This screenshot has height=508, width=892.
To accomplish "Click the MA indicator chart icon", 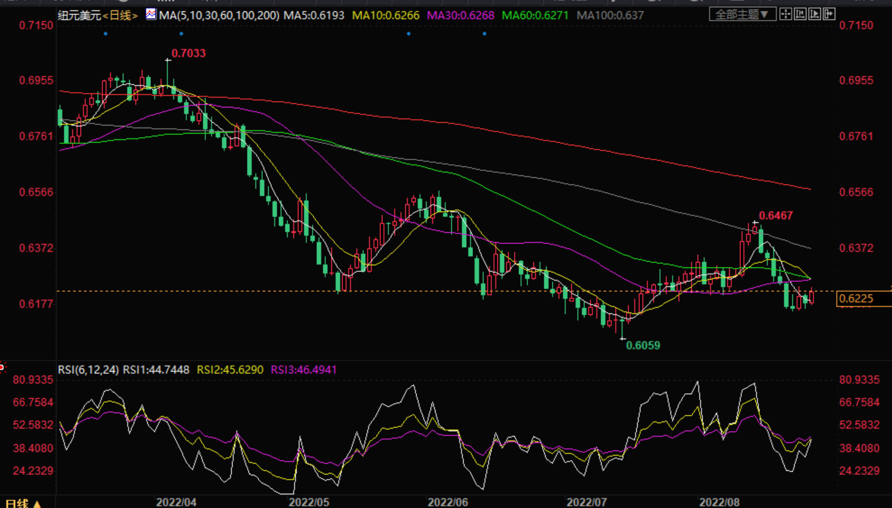I will pos(151,14).
